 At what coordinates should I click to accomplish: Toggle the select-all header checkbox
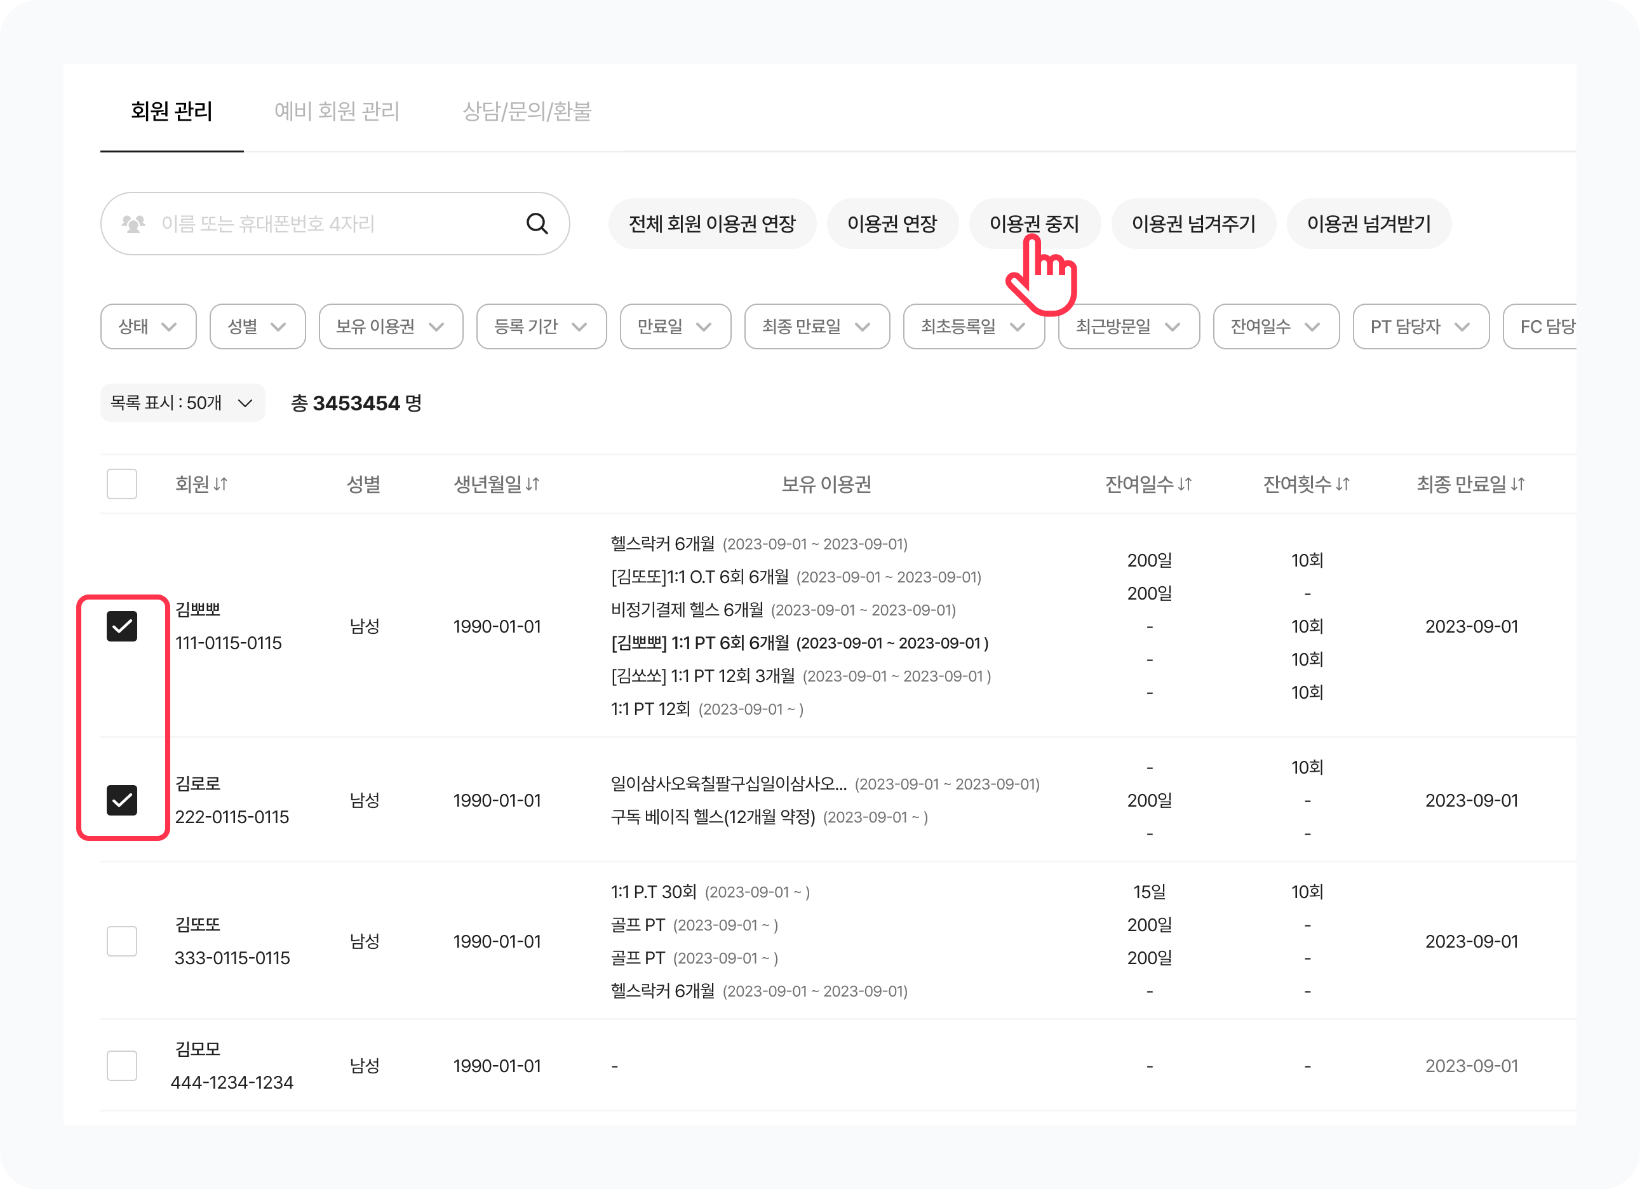point(121,484)
